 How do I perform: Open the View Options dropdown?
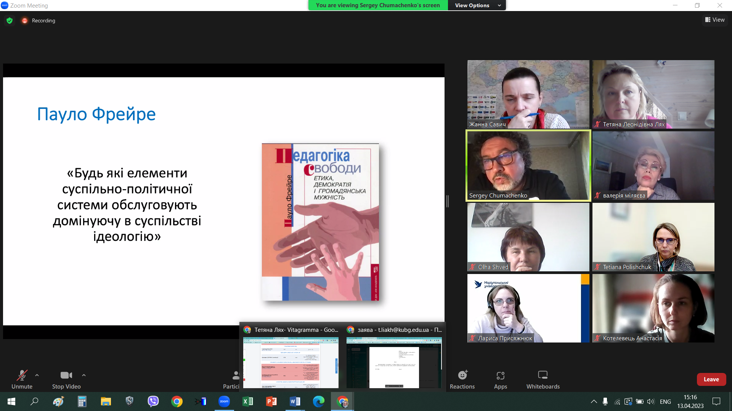pyautogui.click(x=477, y=5)
